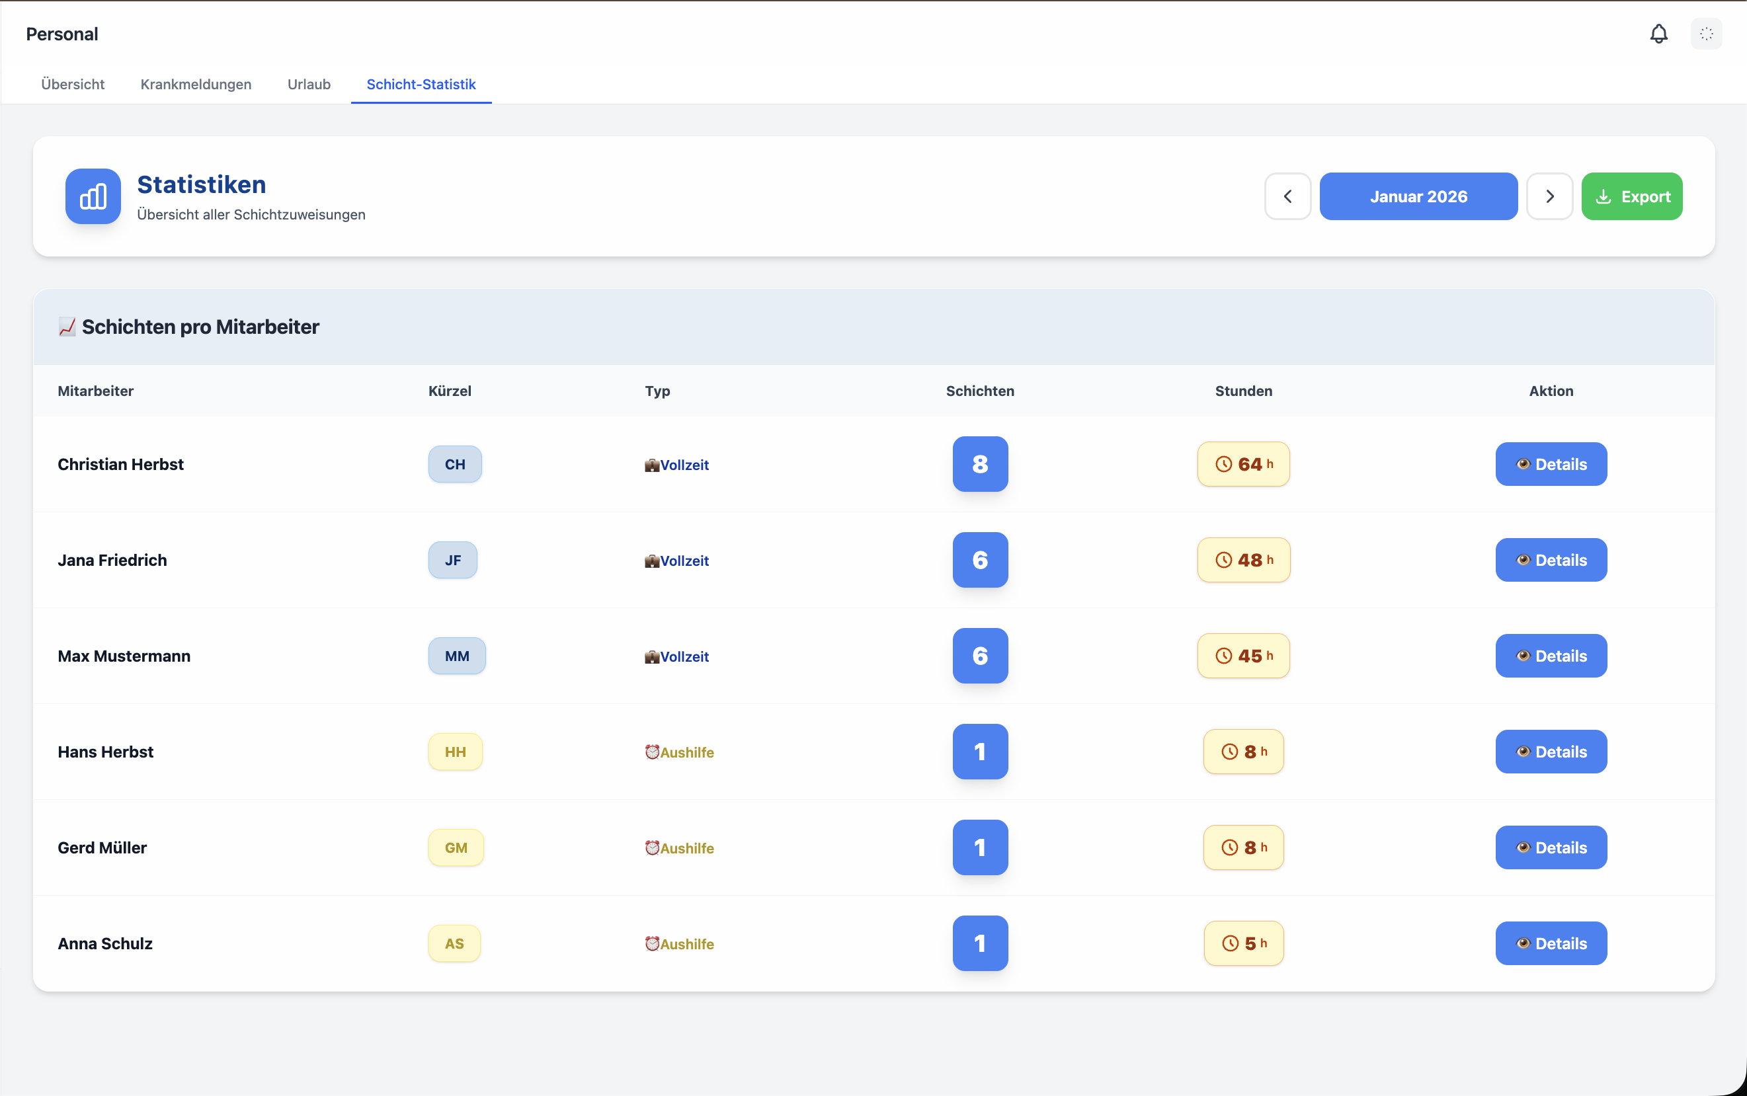Open Jana Friedrich's Details button

click(1551, 560)
